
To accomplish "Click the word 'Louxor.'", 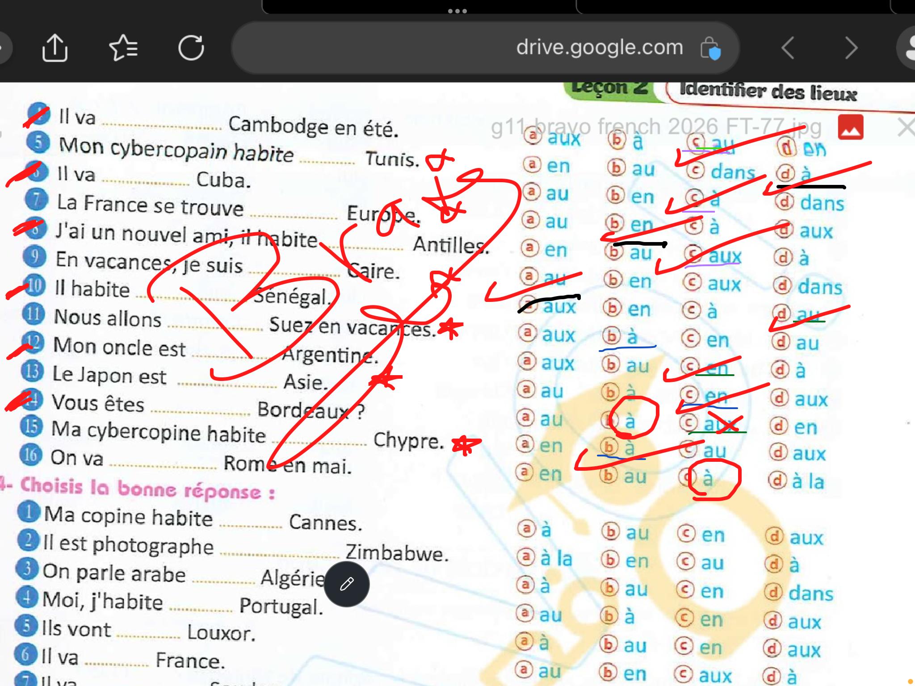I will [x=221, y=632].
